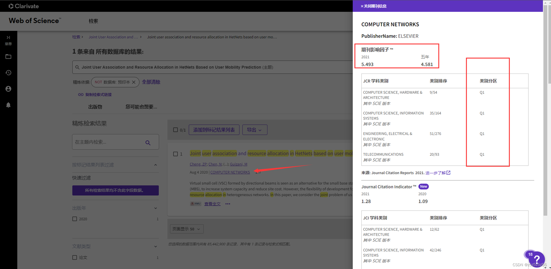This screenshot has height=269, width=551.
Task: Collapse the 按标记结果列表过滤 section
Action: [155, 165]
